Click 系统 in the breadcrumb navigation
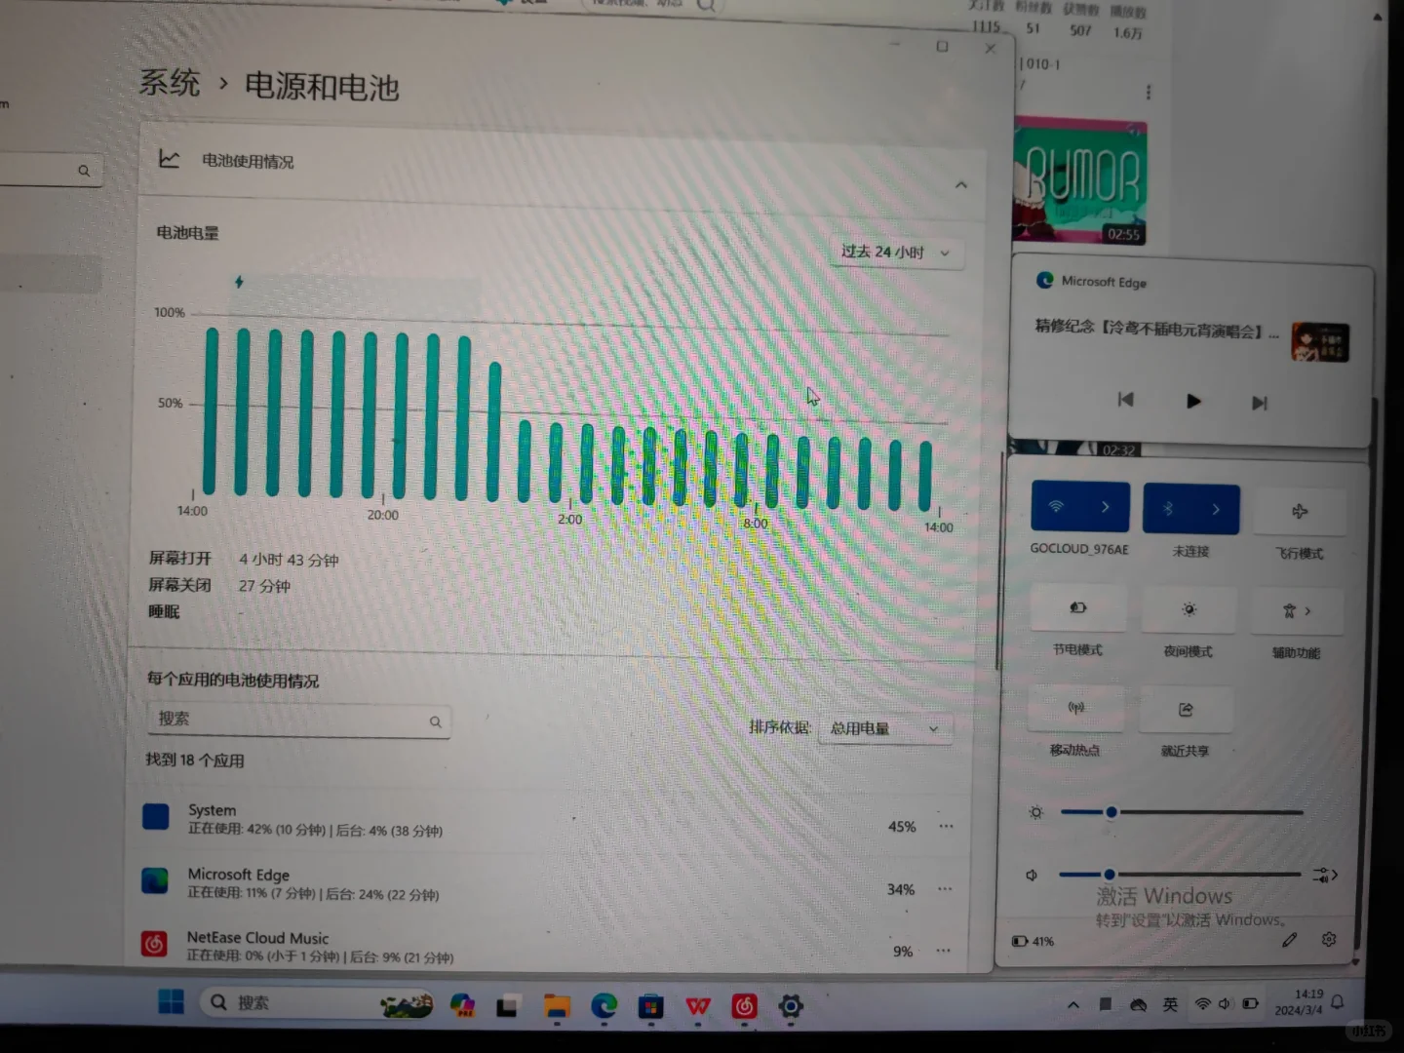 click(x=169, y=86)
